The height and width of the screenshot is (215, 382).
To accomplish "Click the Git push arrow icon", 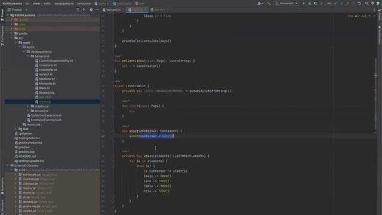I will coord(347,4).
